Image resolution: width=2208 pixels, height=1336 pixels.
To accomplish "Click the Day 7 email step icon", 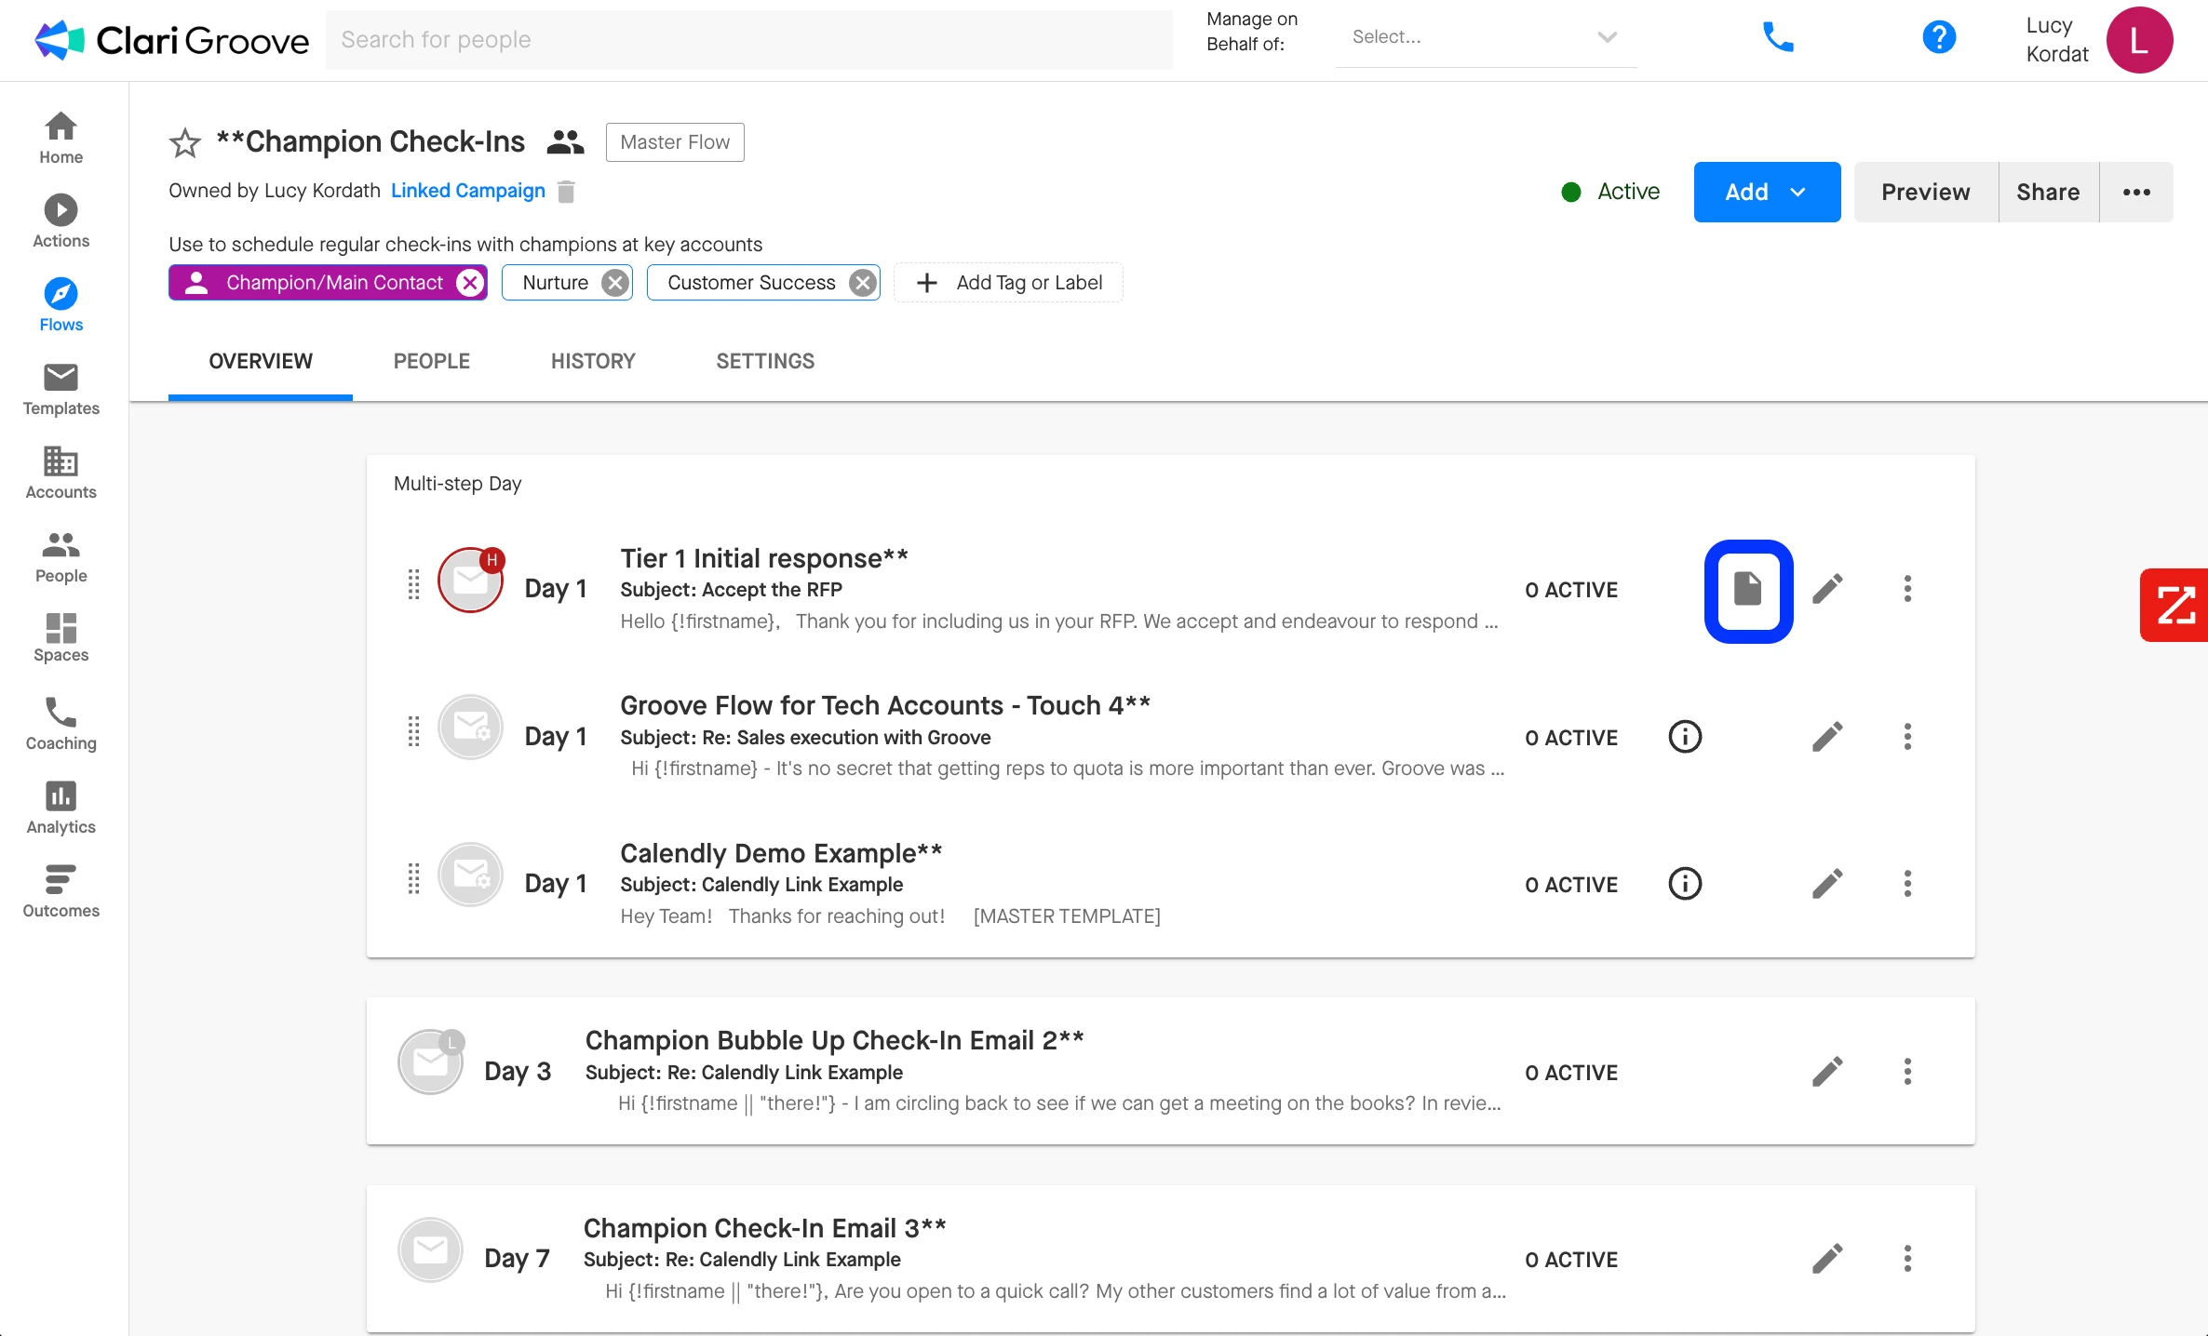I will 431,1249.
